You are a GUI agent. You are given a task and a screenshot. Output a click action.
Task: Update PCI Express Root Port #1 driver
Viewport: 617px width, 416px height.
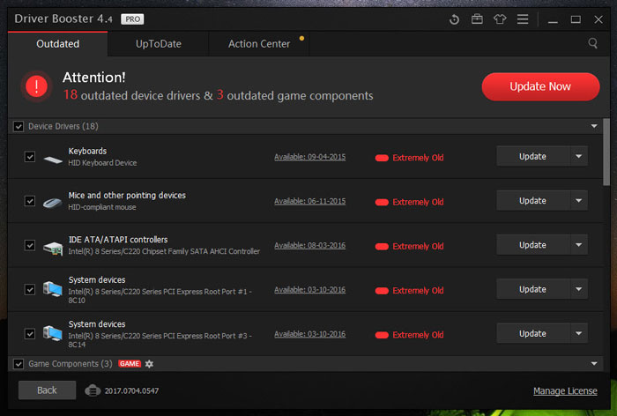532,289
